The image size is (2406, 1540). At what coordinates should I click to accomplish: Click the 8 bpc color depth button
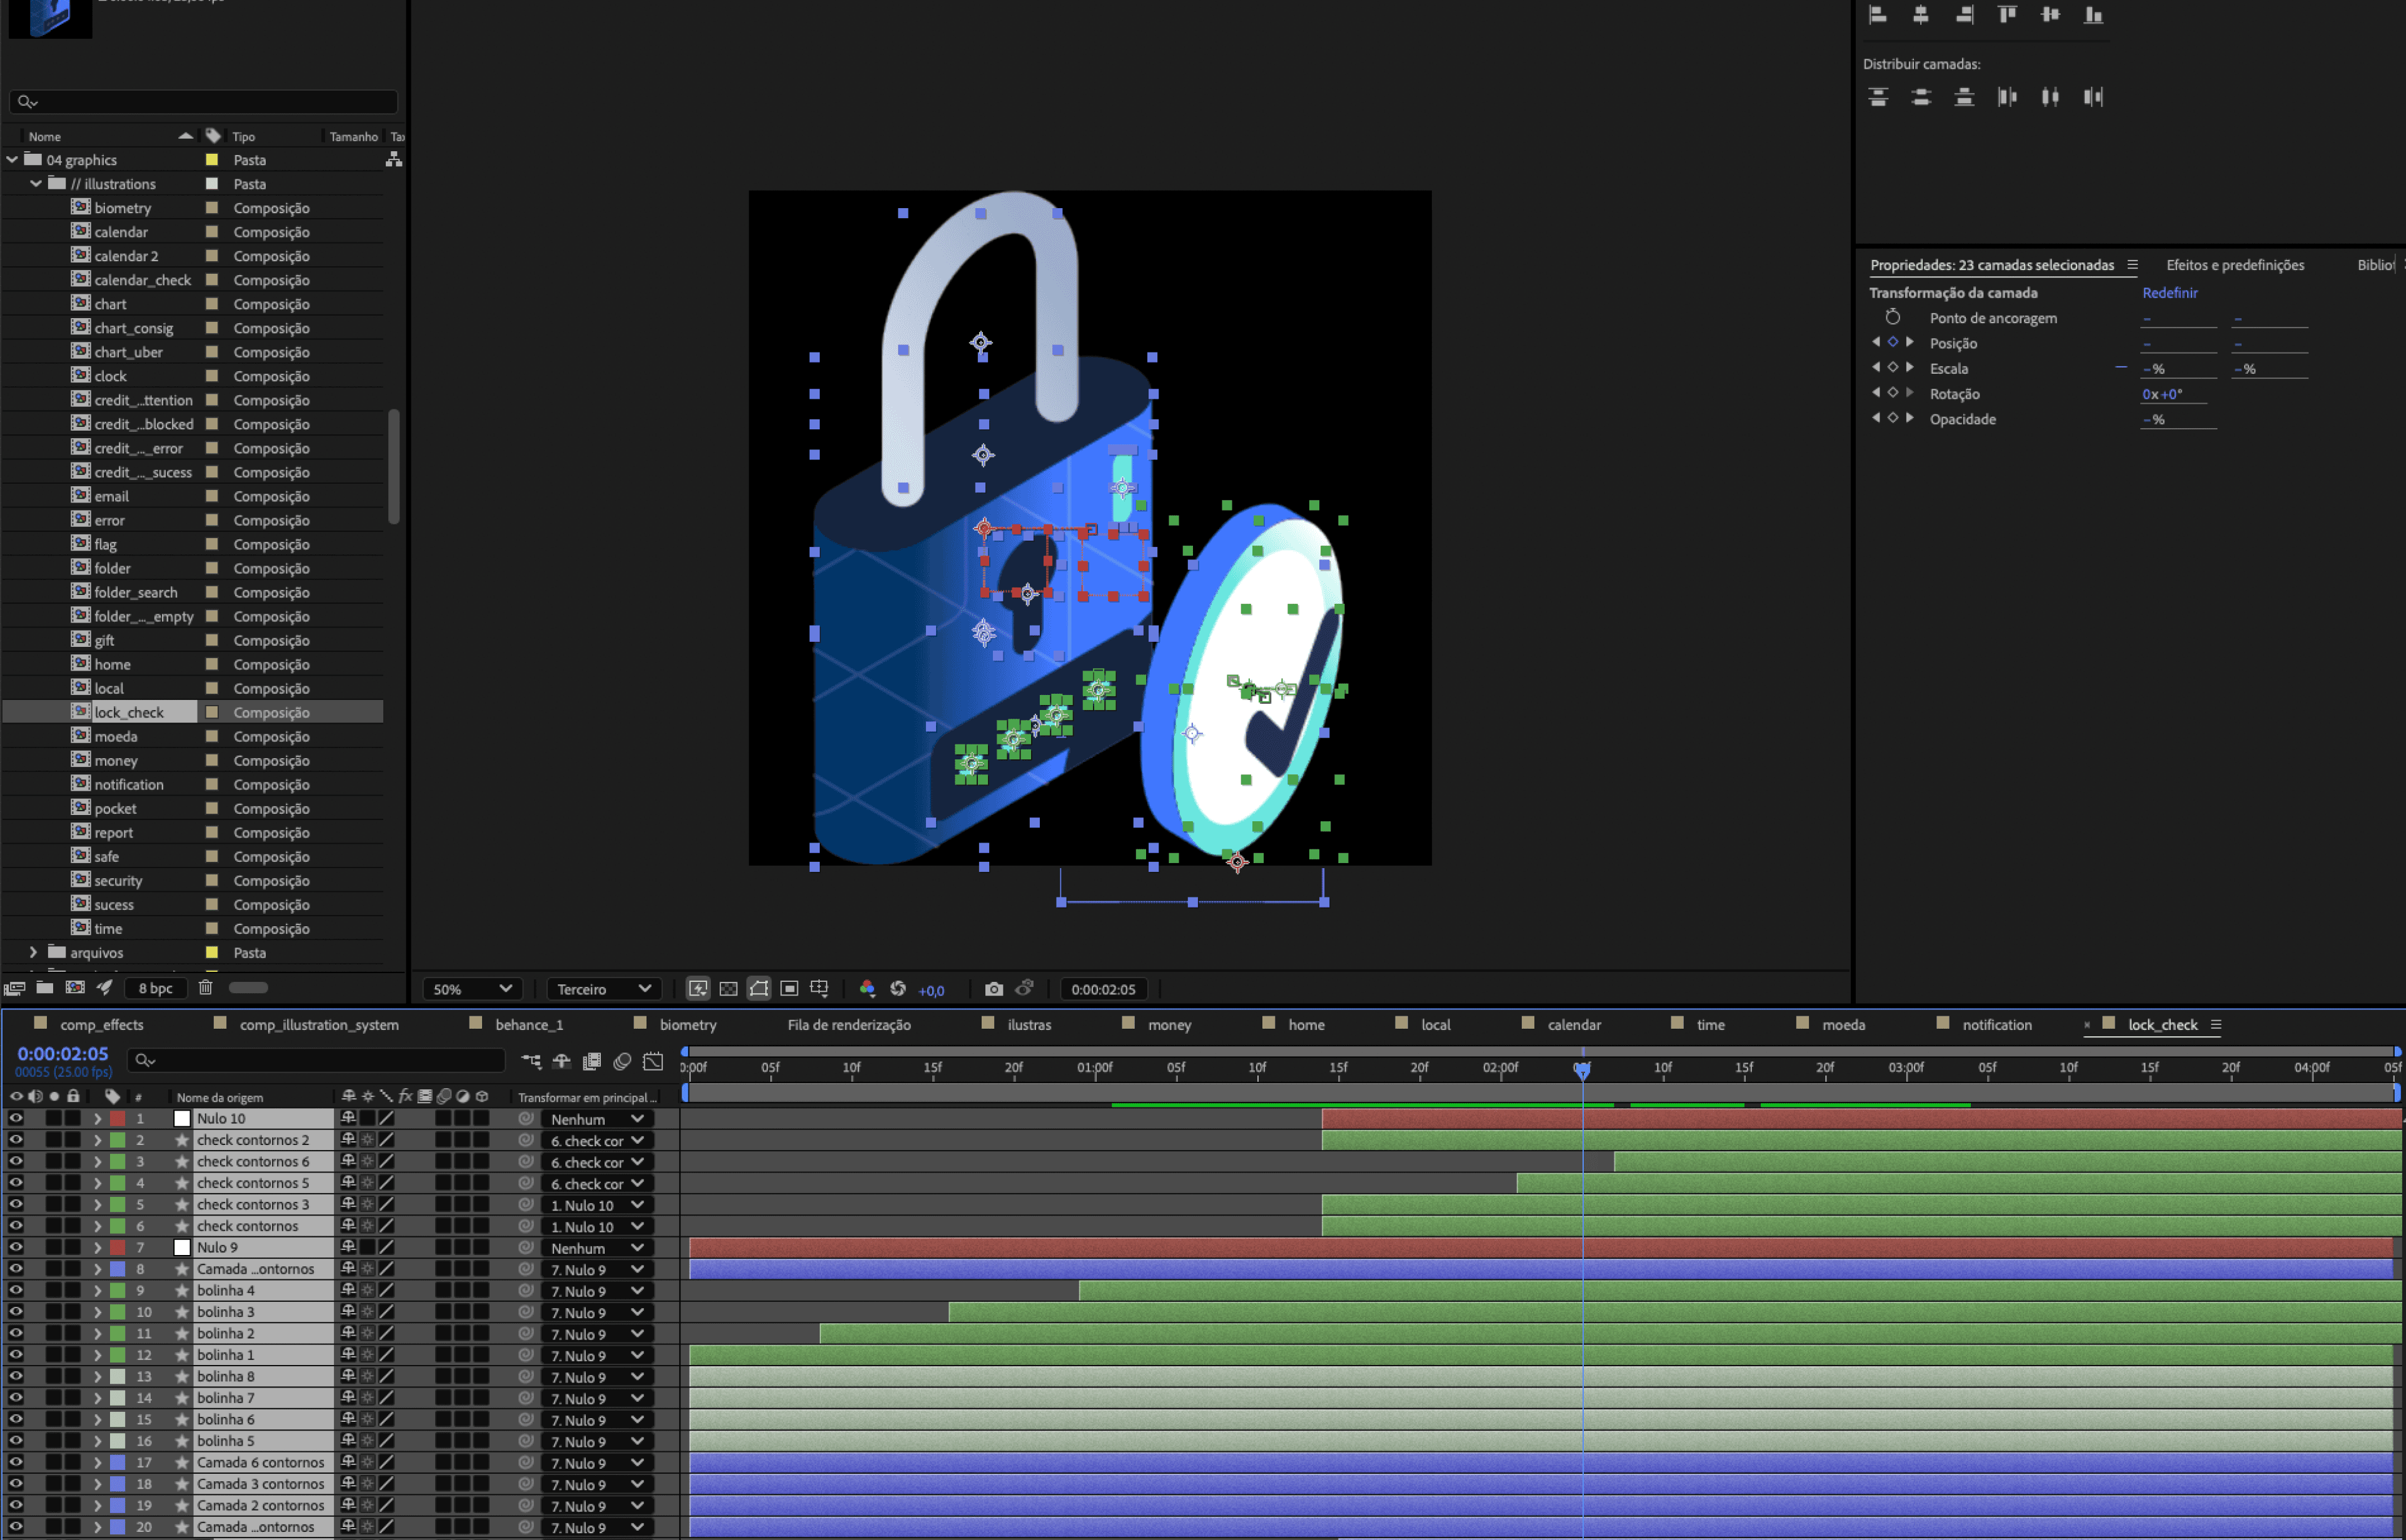click(x=155, y=988)
